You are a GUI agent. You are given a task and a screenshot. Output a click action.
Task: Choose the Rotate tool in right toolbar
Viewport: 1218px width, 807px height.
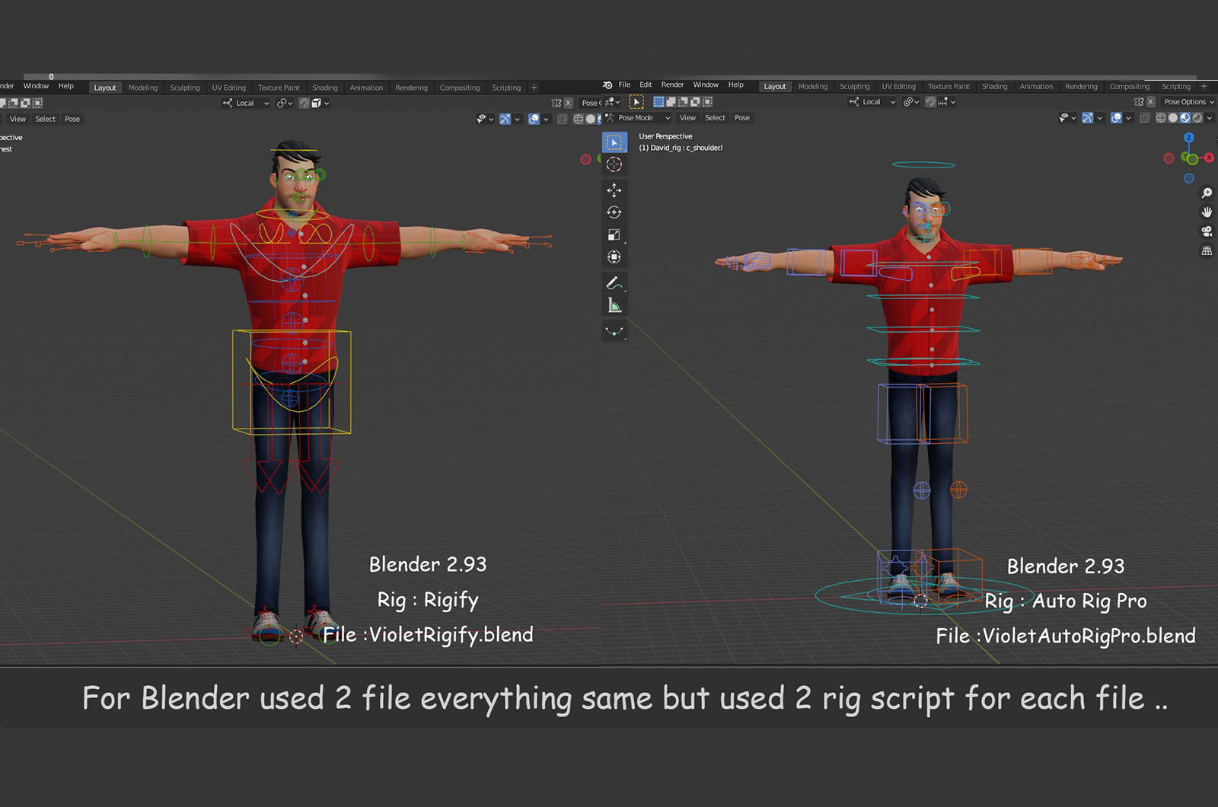point(614,212)
